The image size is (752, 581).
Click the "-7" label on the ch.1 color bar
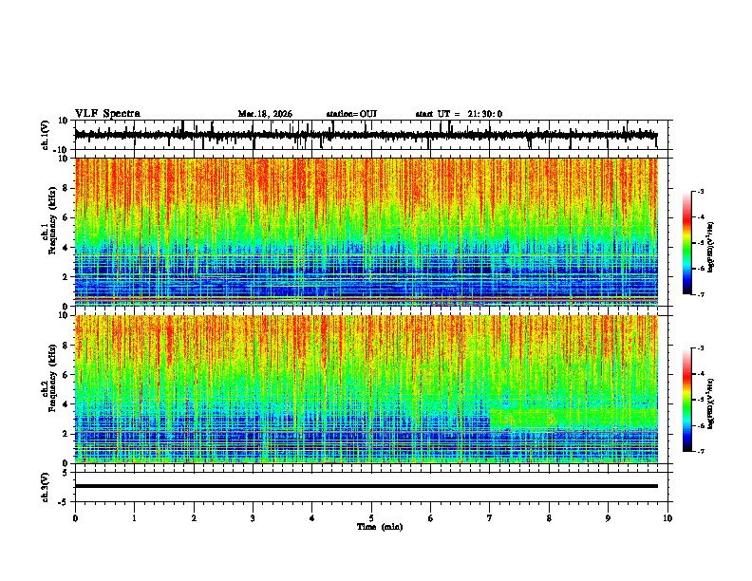(700, 294)
